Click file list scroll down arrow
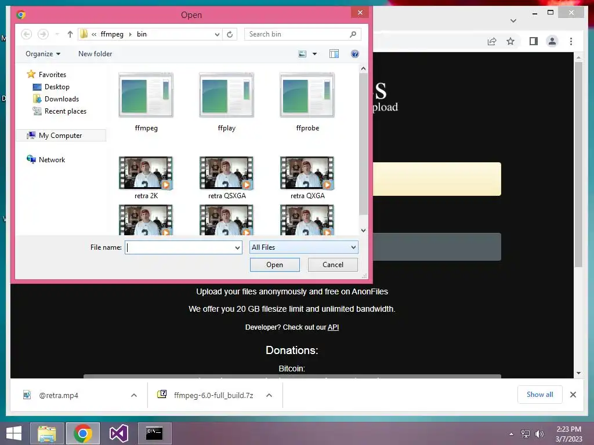The width and height of the screenshot is (594, 445). 363,230
